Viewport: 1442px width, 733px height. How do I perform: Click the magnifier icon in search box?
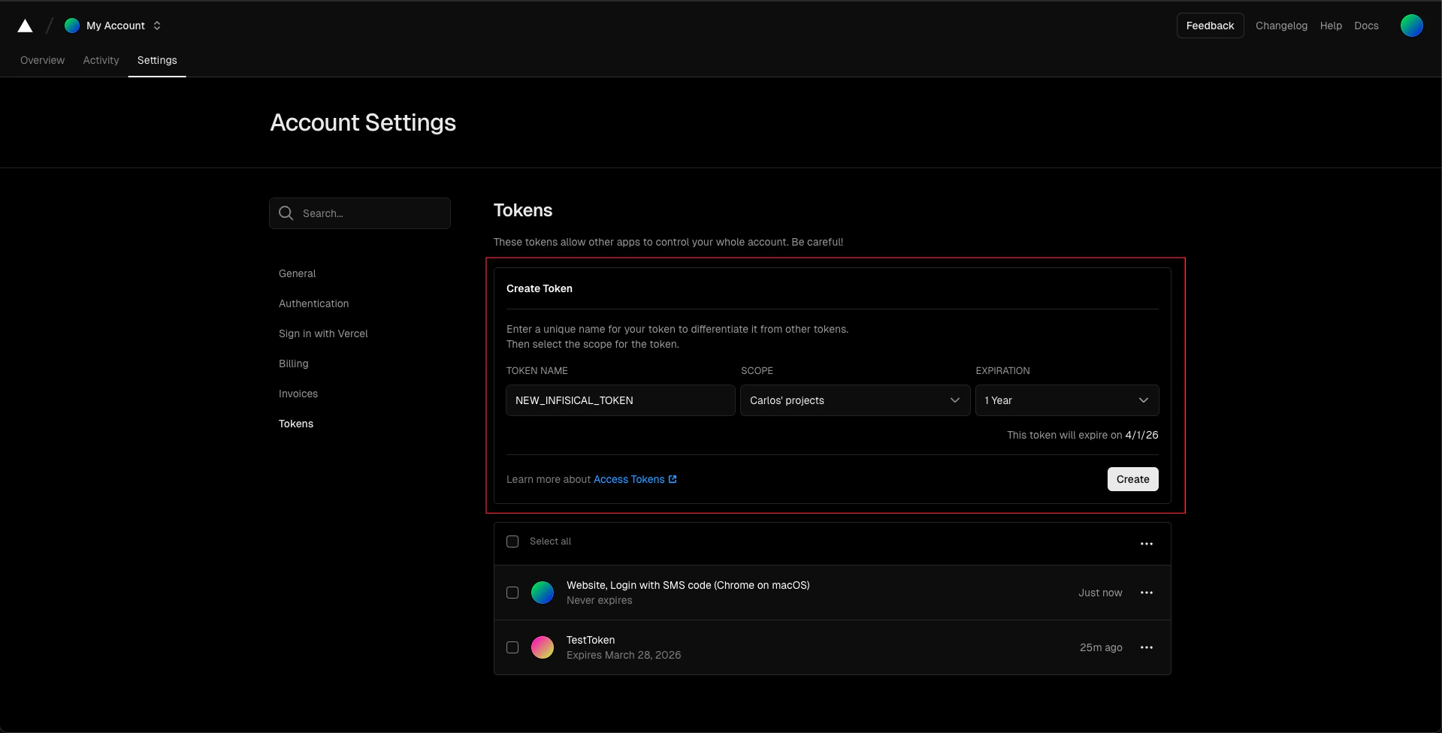[286, 213]
